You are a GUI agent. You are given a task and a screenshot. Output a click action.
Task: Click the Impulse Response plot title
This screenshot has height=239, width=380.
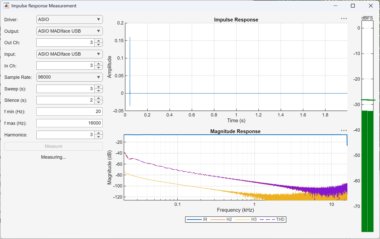pos(236,20)
